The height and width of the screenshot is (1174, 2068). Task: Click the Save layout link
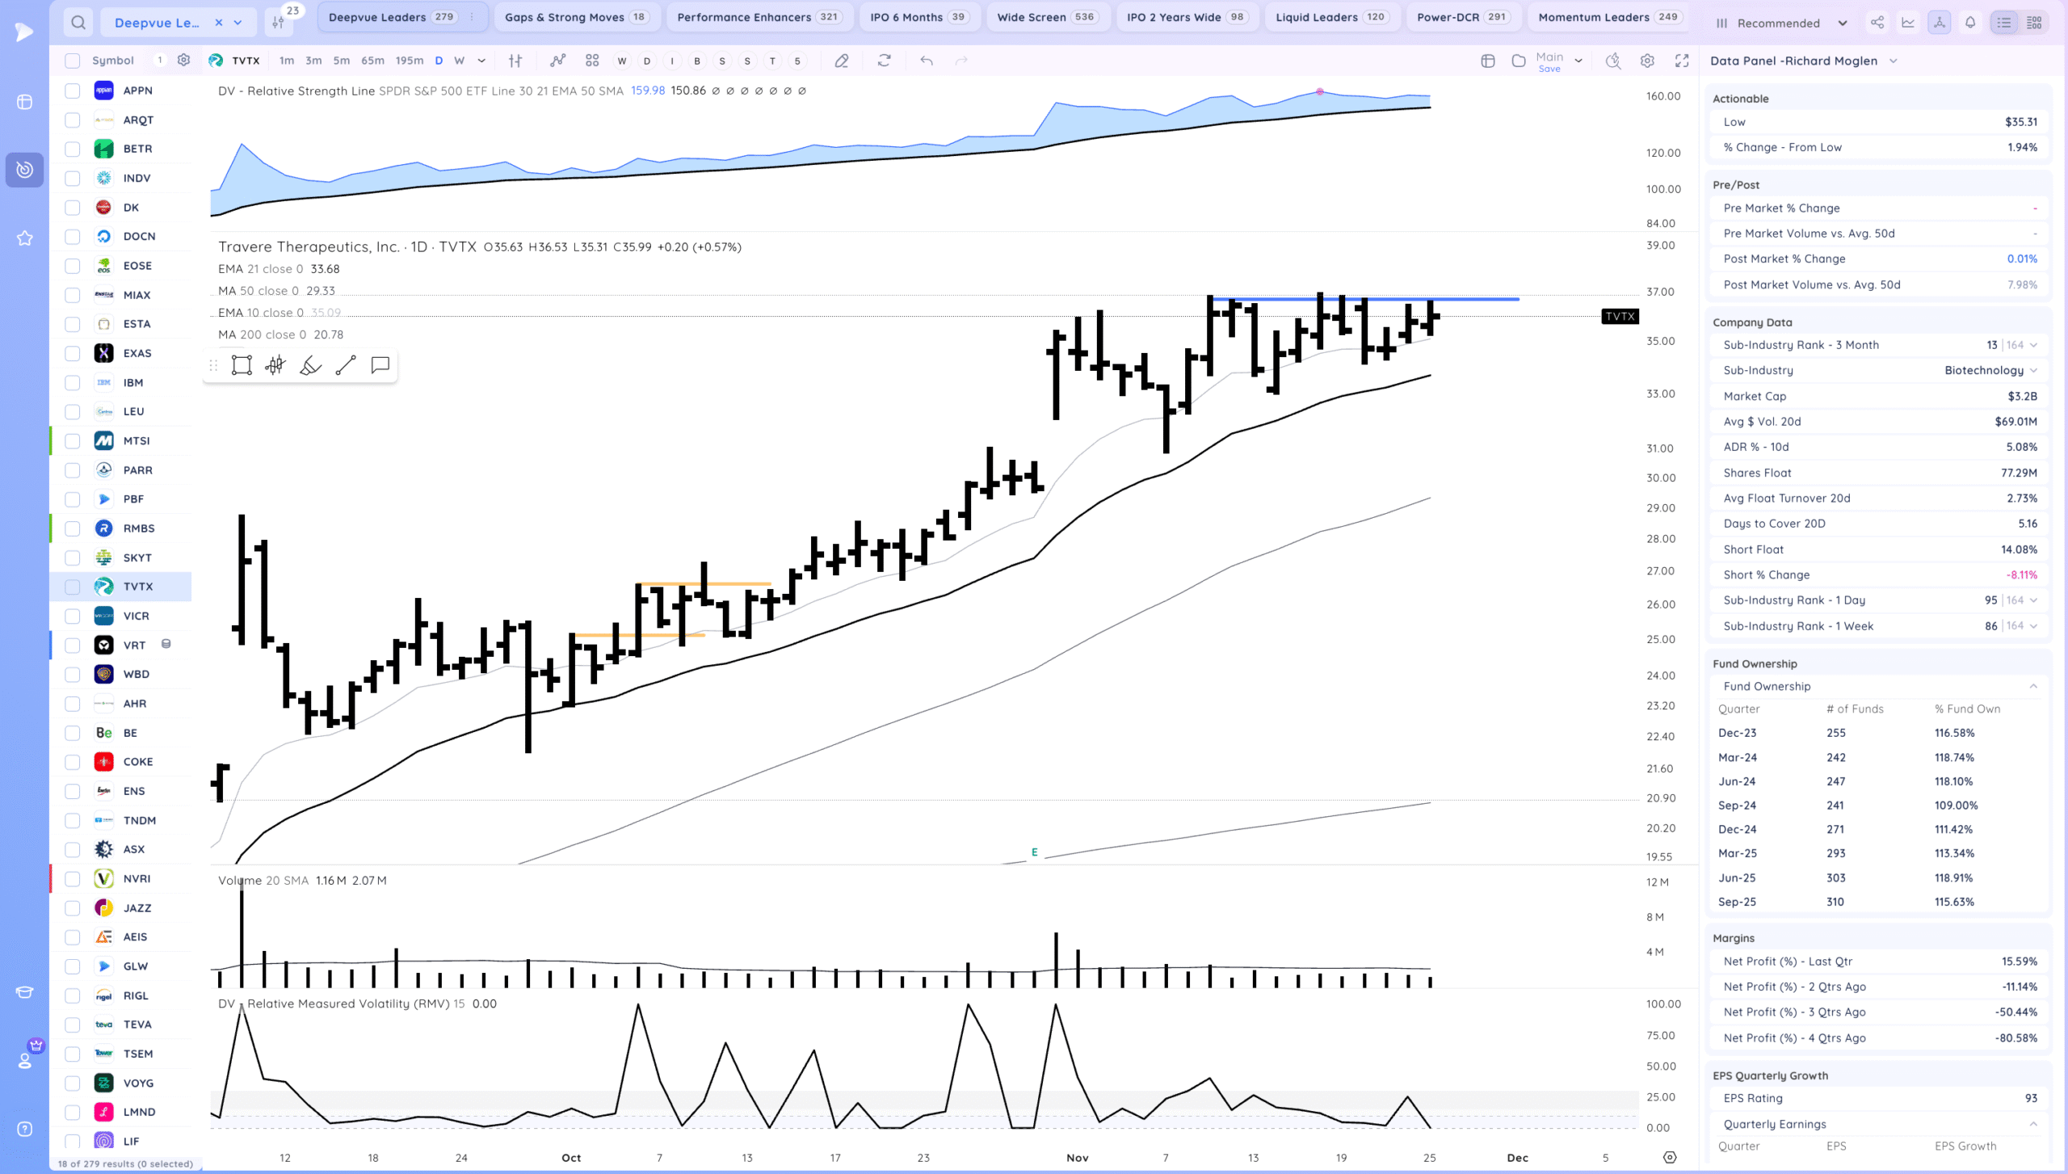(x=1549, y=69)
